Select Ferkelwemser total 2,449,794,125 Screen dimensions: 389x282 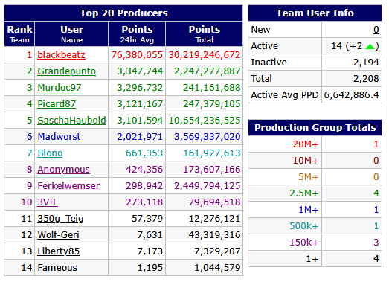[208, 186]
